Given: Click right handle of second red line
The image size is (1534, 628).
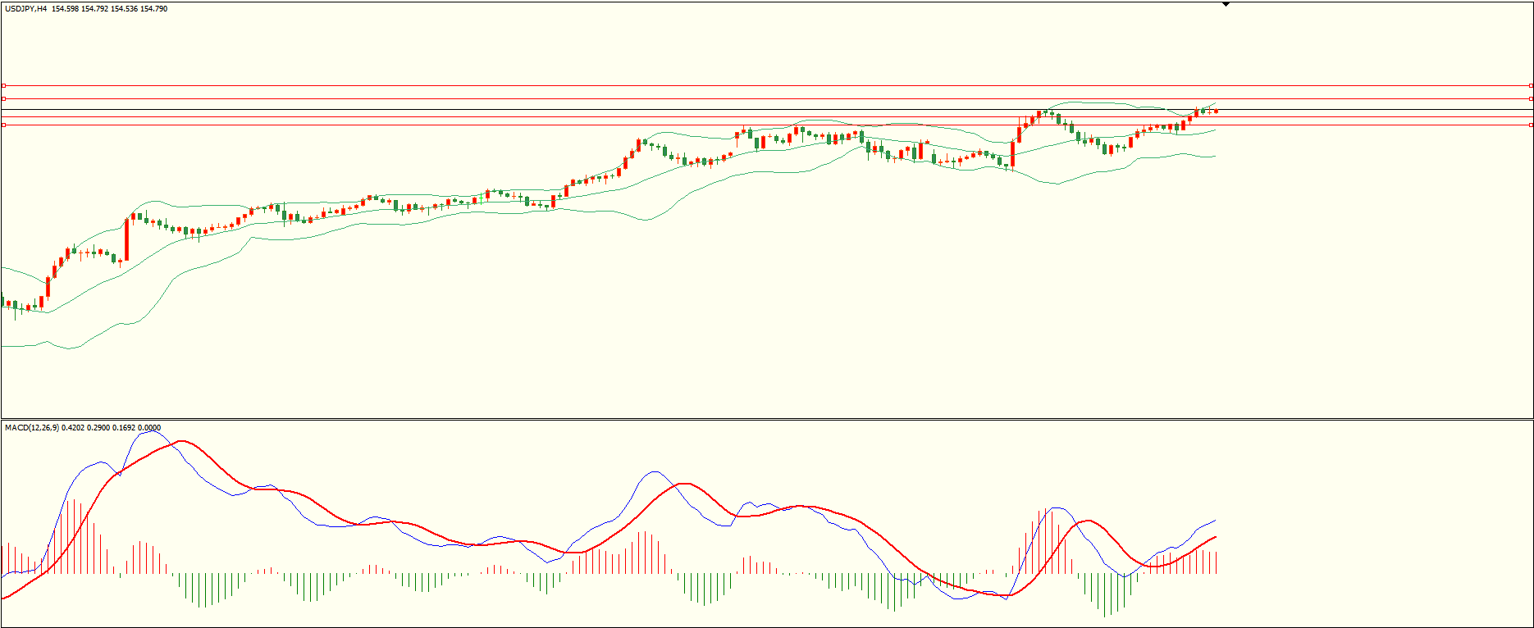Looking at the screenshot, I should pos(1531,98).
